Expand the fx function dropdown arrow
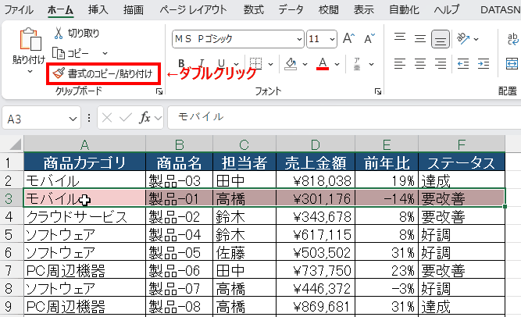The image size is (521, 317). [158, 118]
